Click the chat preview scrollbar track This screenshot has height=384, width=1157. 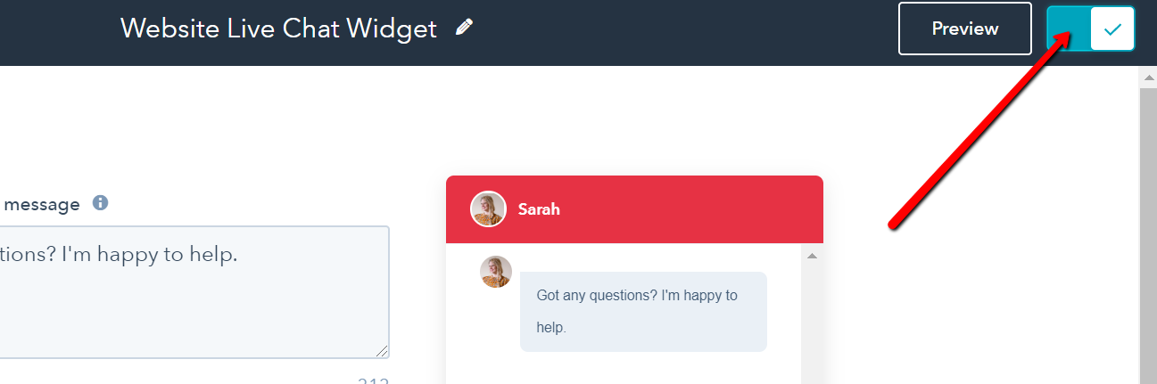(x=812, y=321)
